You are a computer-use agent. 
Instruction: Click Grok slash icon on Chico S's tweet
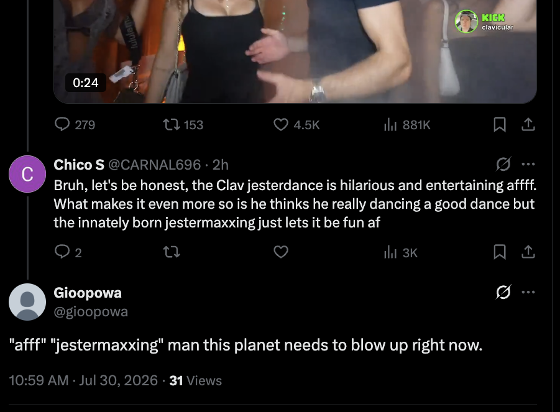(x=503, y=164)
